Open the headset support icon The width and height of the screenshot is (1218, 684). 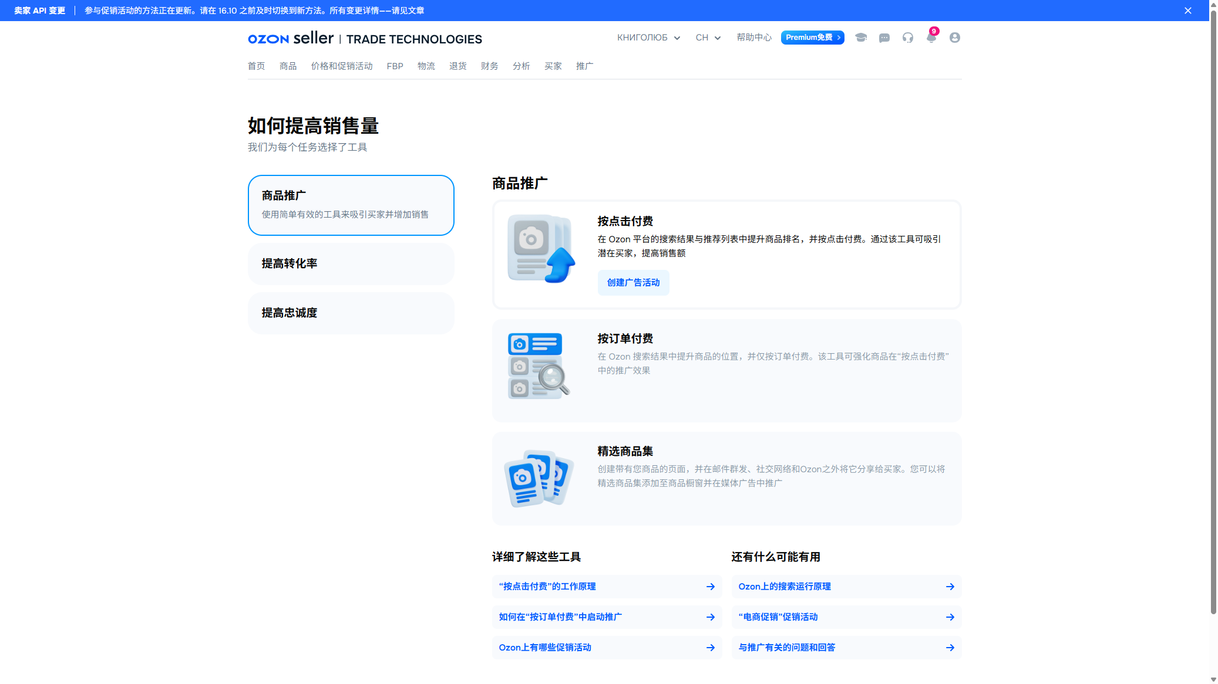[x=908, y=38]
